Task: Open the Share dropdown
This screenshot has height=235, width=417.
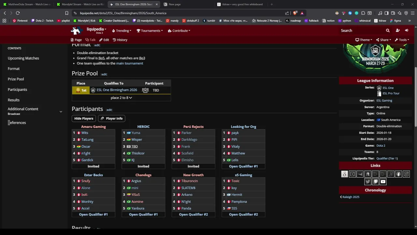Action: point(383,40)
